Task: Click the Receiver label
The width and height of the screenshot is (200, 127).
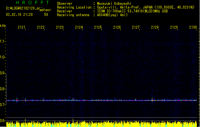Action: click(65, 11)
